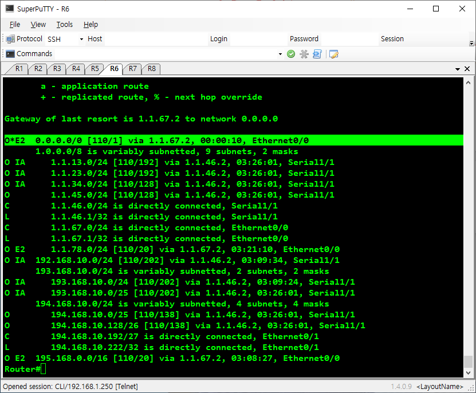
Task: Close the current terminal tab panel
Action: pyautogui.click(x=467, y=69)
